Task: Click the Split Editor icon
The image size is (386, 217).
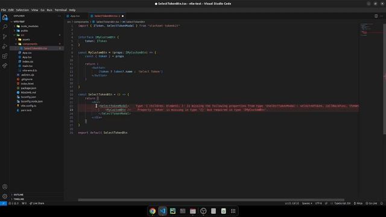Action: coord(376,16)
